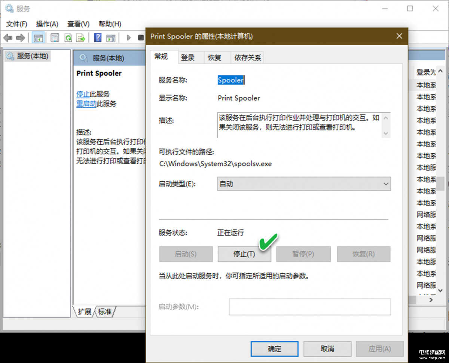Click the 停止 link for this service
The height and width of the screenshot is (363, 449).
(x=83, y=94)
